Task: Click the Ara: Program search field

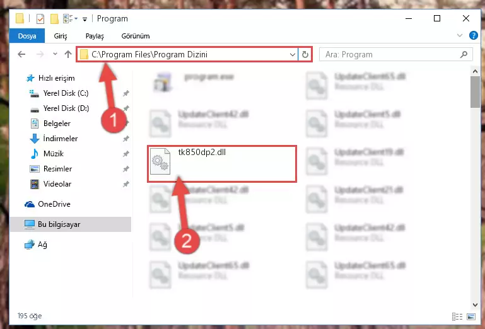Action: 390,54
